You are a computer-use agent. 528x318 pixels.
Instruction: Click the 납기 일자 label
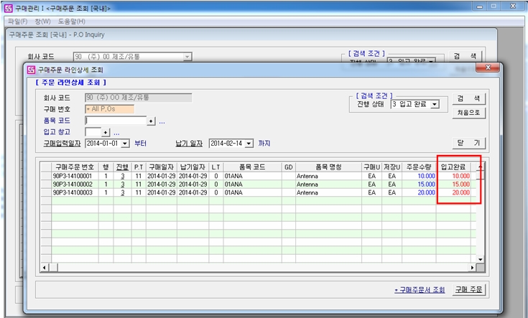pyautogui.click(x=189, y=144)
